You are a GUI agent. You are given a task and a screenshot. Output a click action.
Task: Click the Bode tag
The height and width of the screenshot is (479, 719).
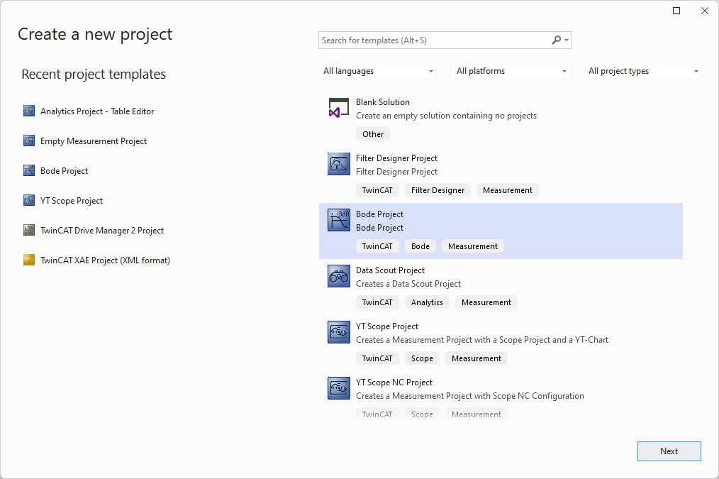pos(420,246)
